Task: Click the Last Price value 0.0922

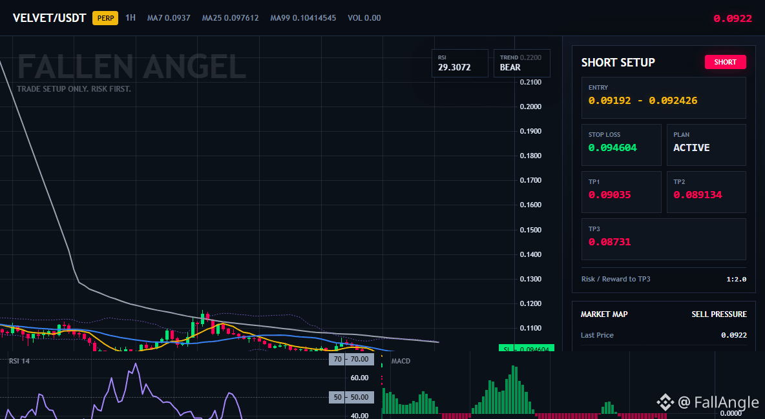Action: (x=734, y=335)
